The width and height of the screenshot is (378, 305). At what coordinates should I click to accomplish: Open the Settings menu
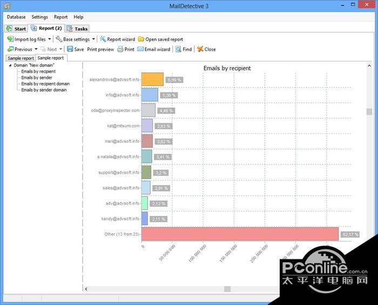(40, 17)
